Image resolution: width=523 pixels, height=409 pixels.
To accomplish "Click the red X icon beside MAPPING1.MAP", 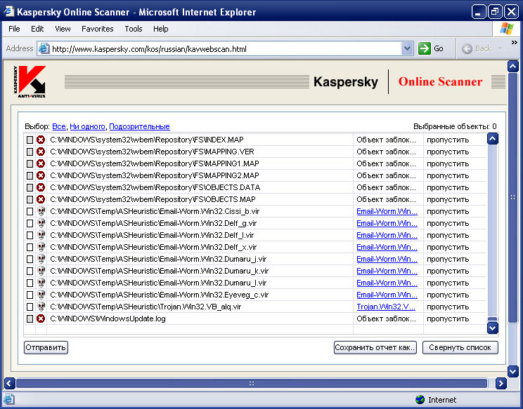I will [41, 163].
